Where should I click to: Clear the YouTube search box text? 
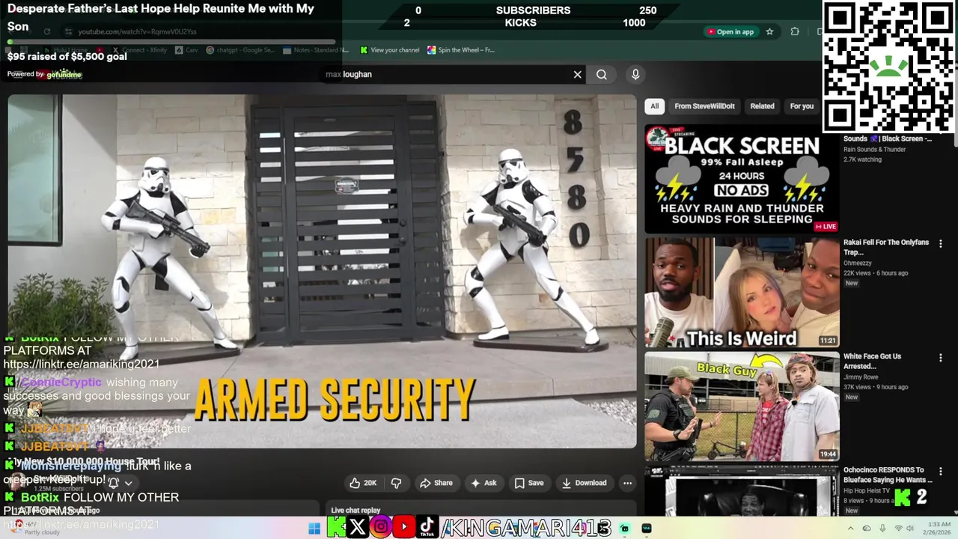point(577,74)
